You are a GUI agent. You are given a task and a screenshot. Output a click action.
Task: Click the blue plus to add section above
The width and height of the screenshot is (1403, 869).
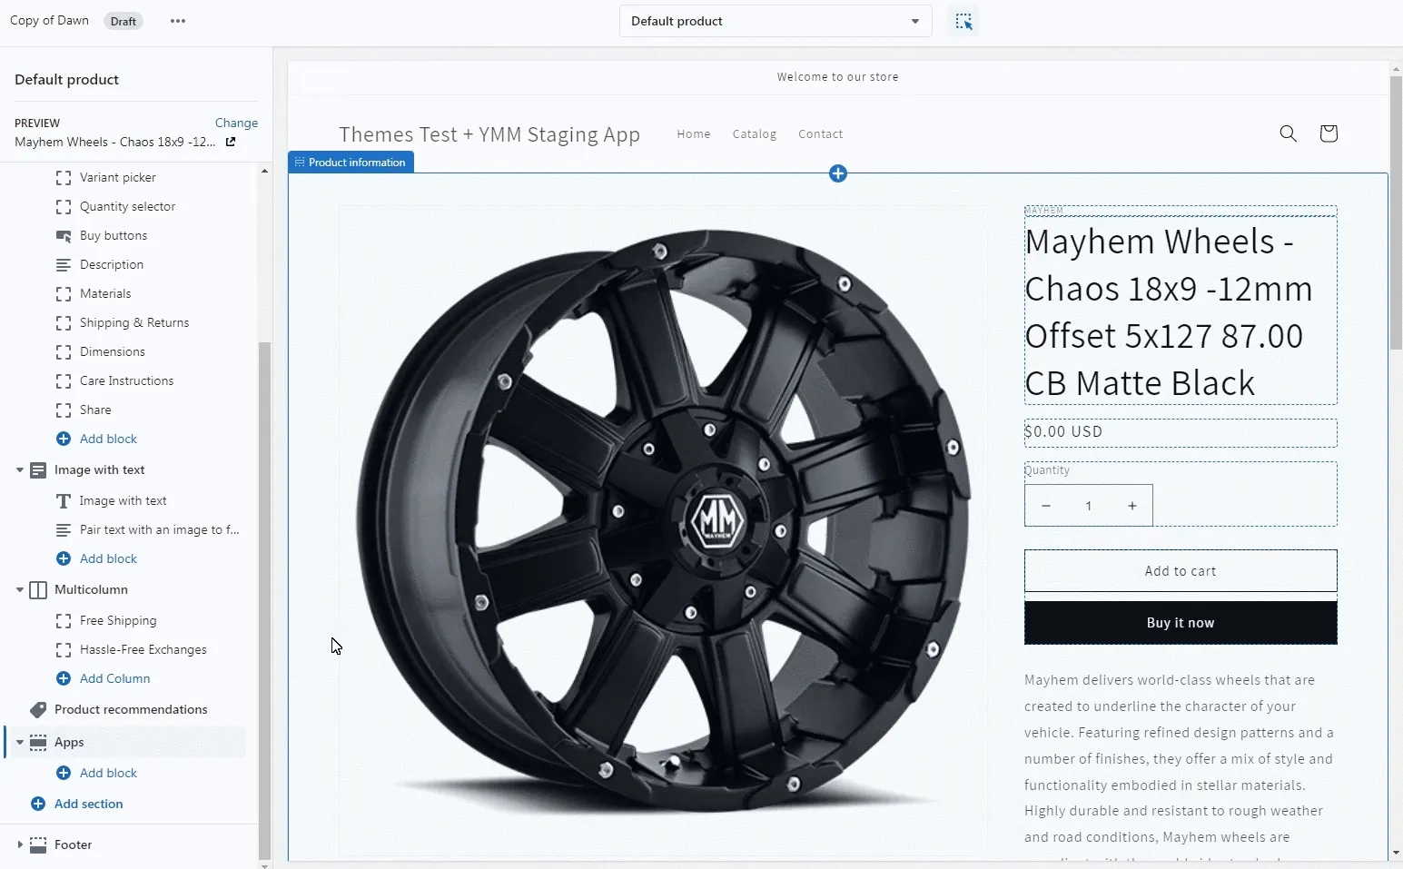pos(838,173)
